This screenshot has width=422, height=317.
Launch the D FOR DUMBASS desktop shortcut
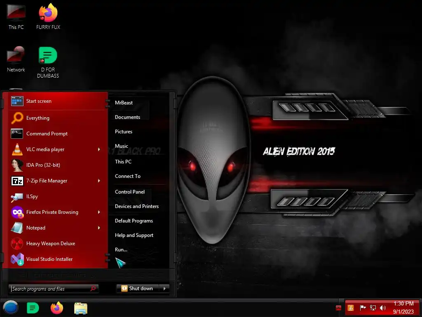[48, 62]
